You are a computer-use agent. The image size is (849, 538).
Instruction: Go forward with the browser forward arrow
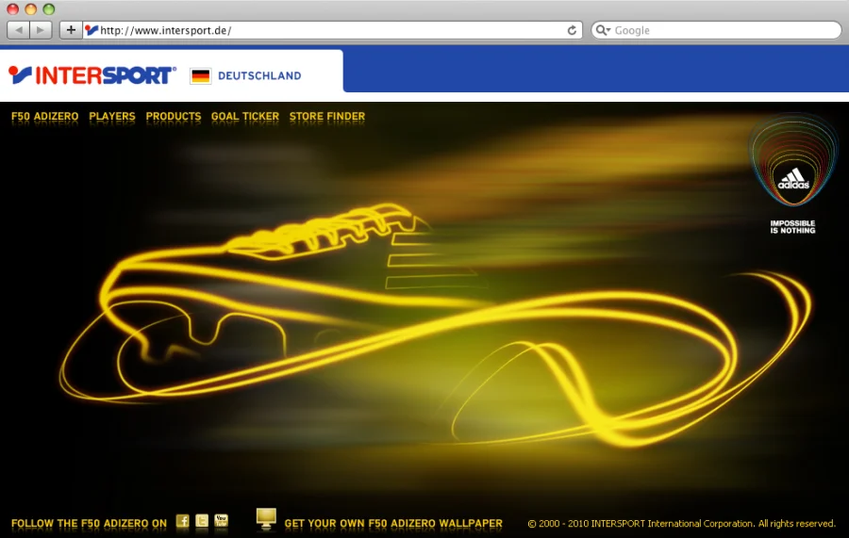point(41,30)
